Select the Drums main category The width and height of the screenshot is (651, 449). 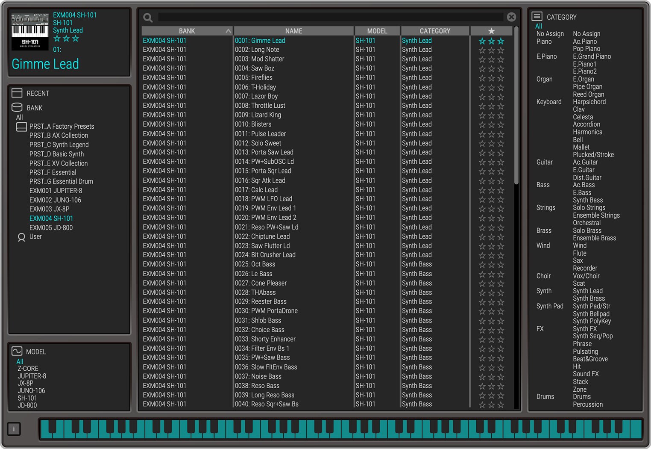click(545, 396)
